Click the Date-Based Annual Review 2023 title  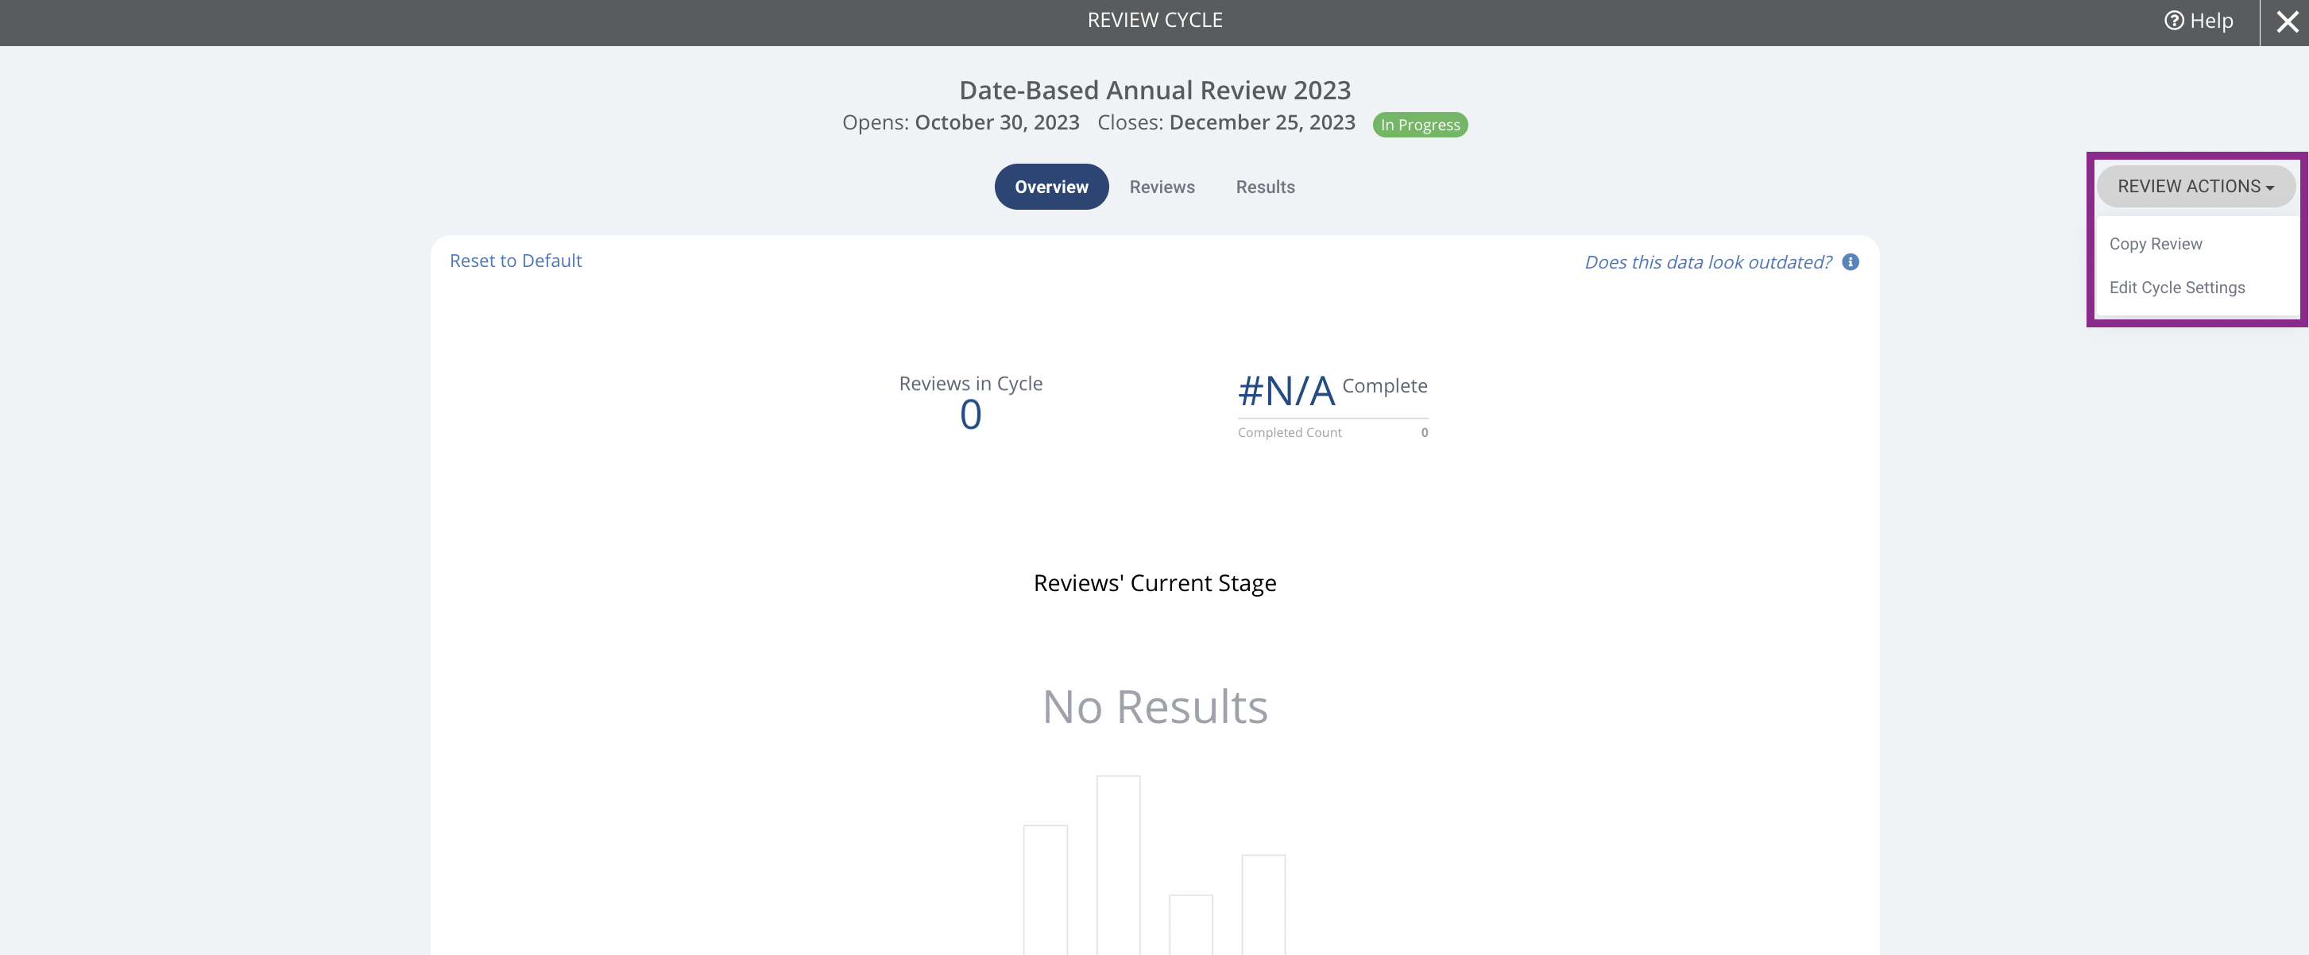click(x=1154, y=91)
